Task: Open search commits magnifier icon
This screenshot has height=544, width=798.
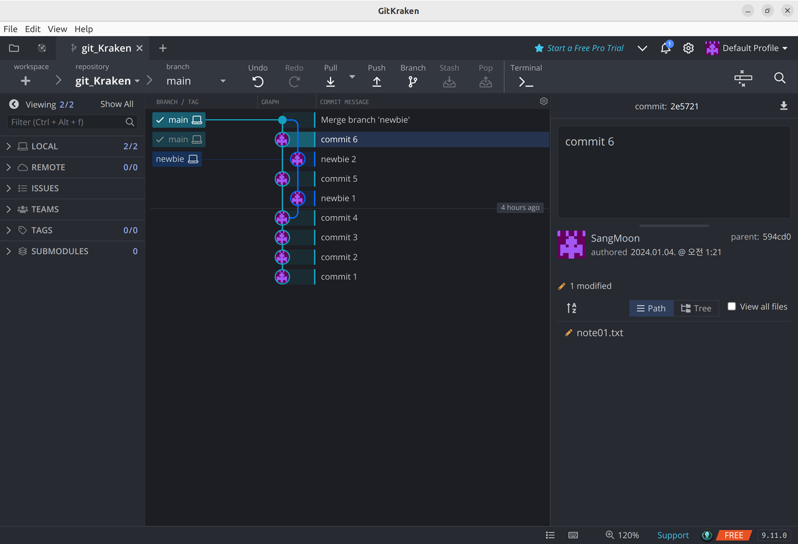Action: (779, 78)
